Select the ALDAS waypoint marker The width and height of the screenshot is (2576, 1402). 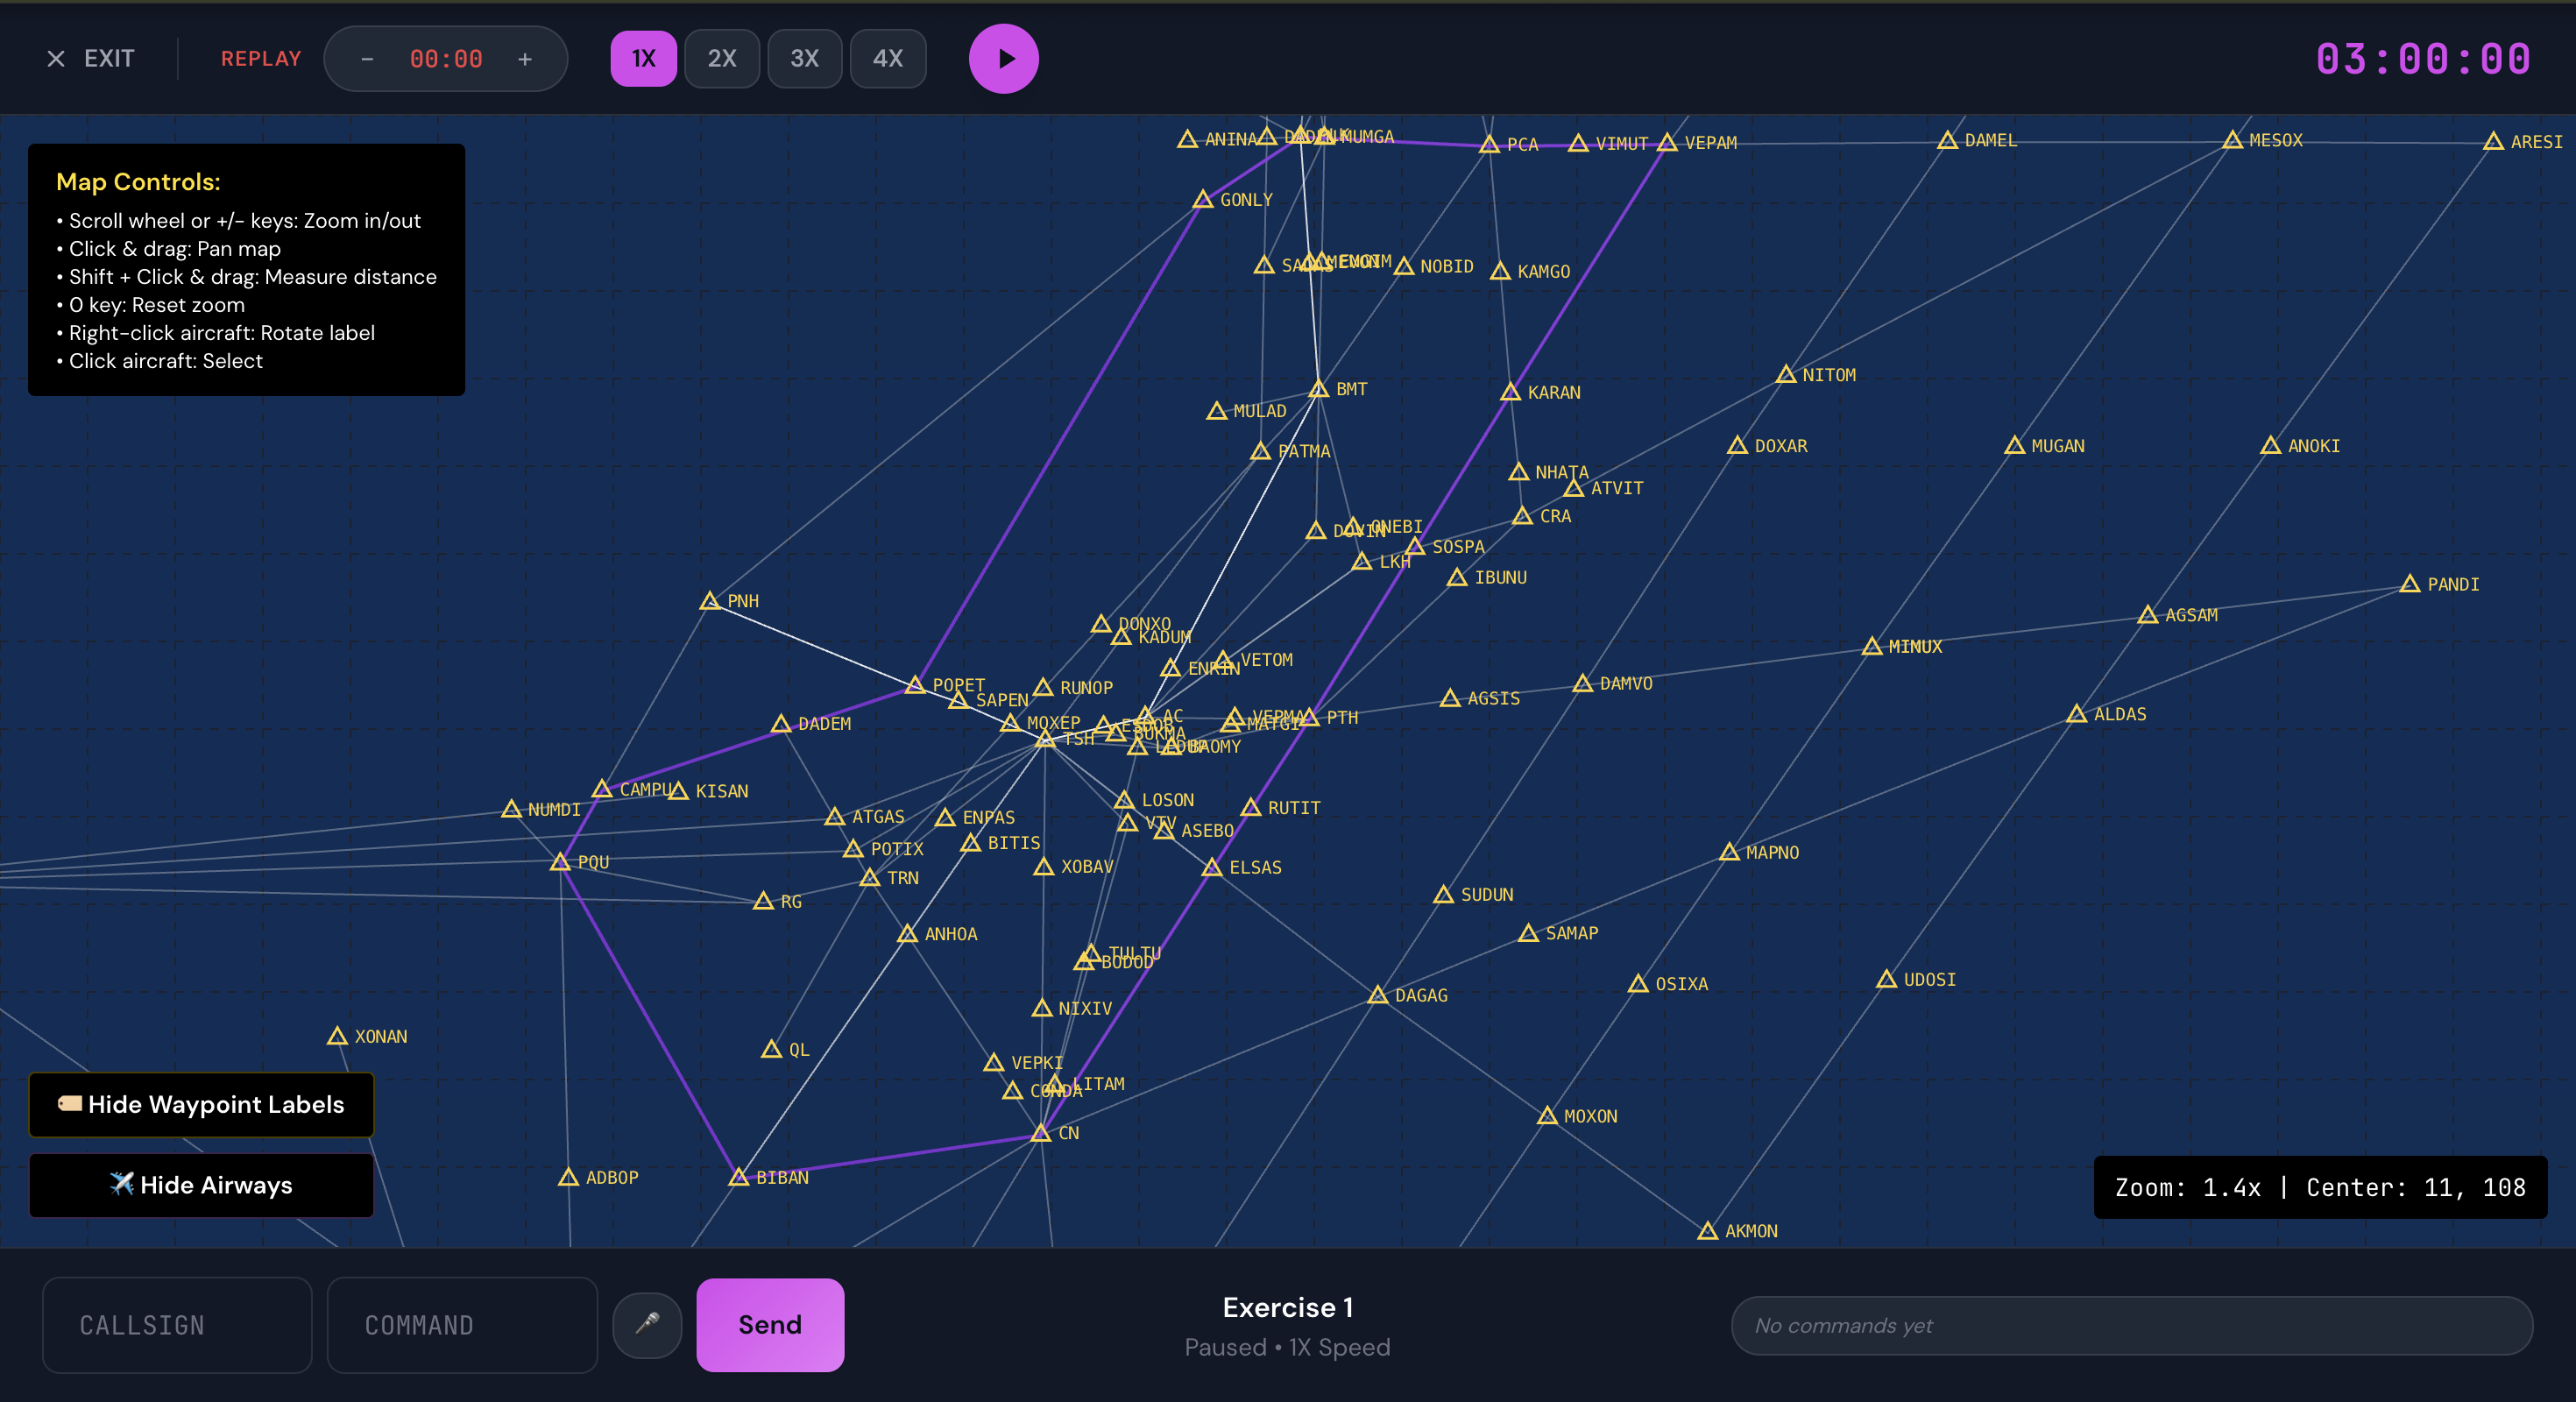[2077, 714]
